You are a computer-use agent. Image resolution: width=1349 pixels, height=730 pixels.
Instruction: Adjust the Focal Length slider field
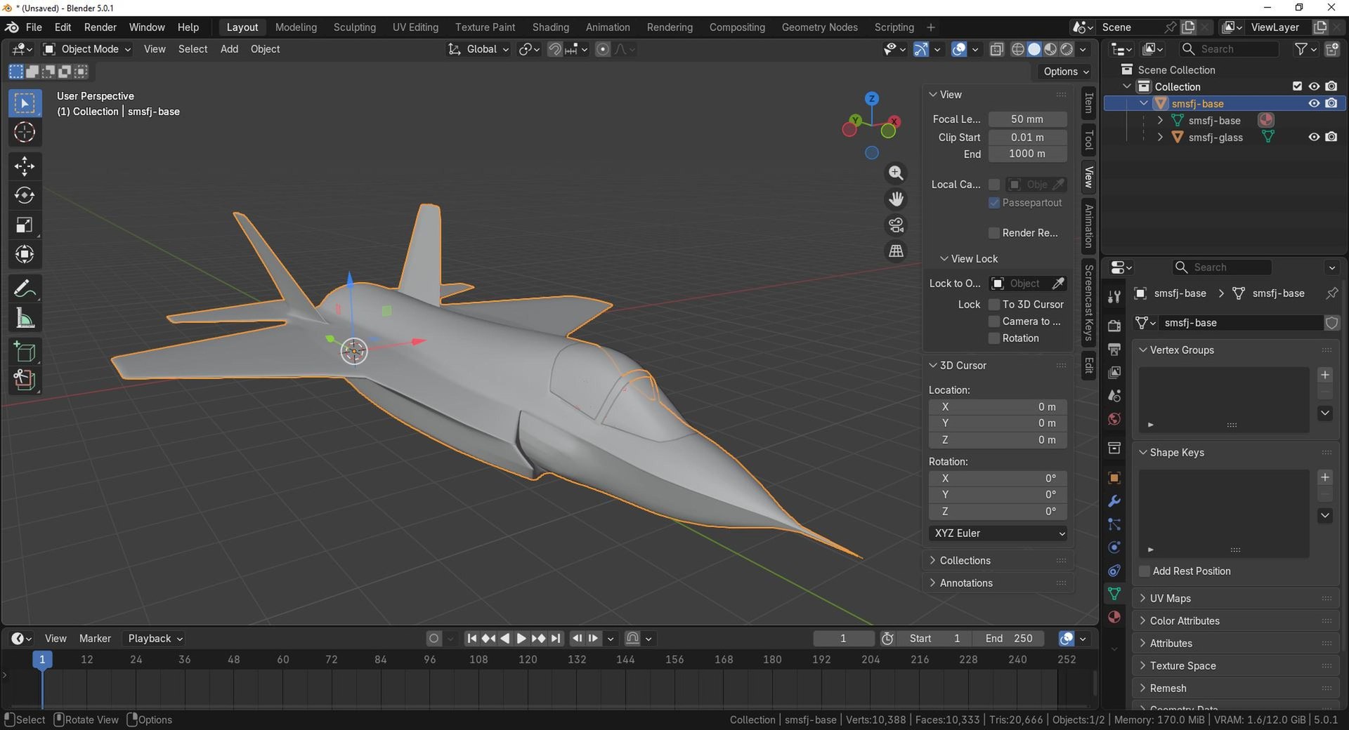click(1027, 119)
